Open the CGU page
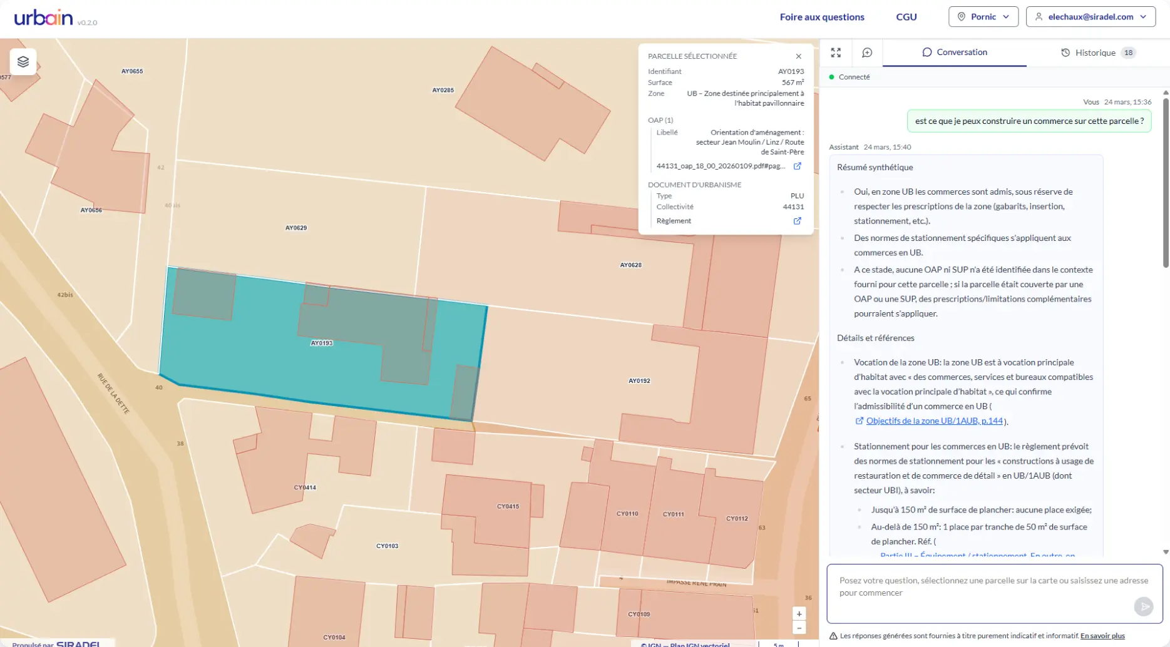This screenshot has height=647, width=1170. [x=906, y=17]
